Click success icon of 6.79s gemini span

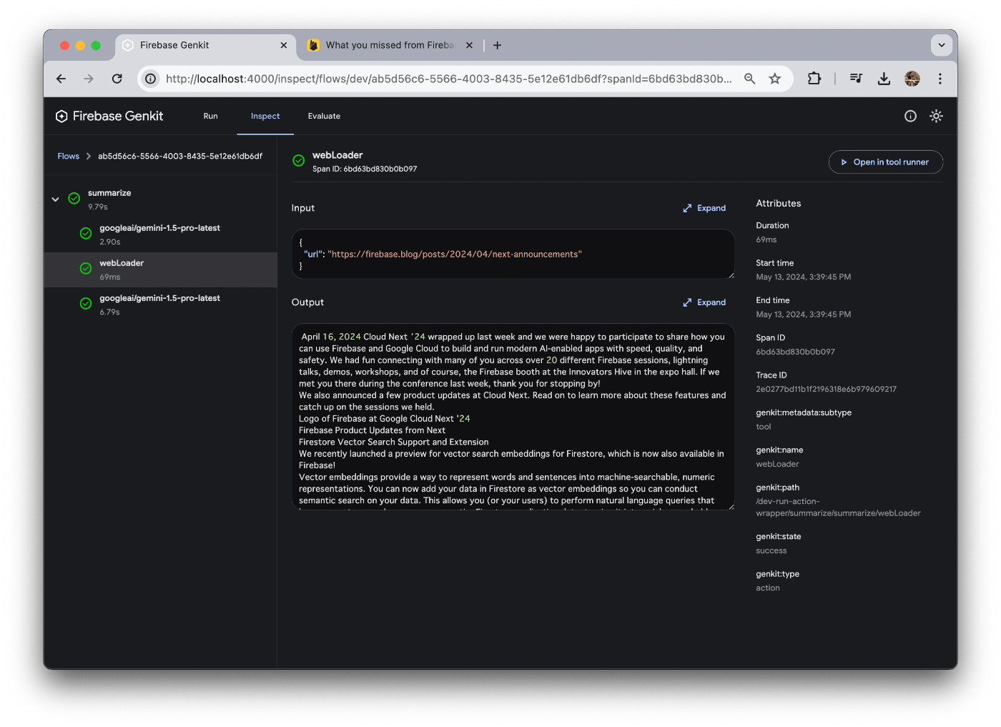86,304
